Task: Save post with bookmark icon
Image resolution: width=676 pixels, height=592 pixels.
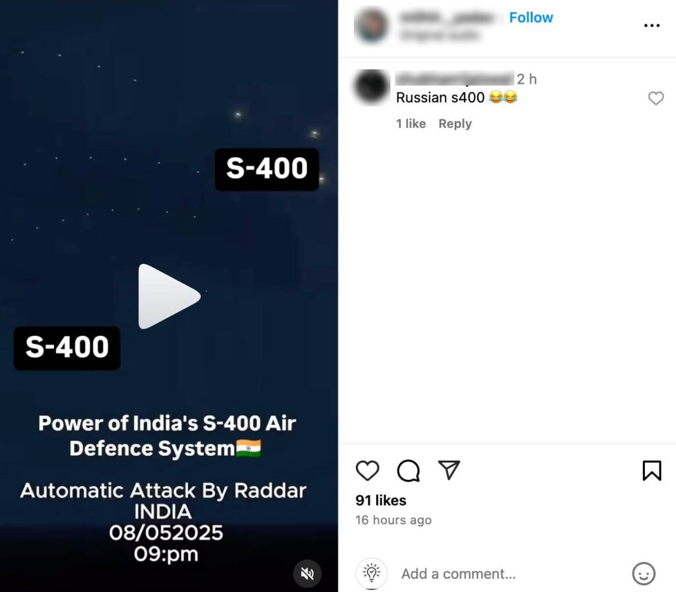Action: click(x=652, y=470)
